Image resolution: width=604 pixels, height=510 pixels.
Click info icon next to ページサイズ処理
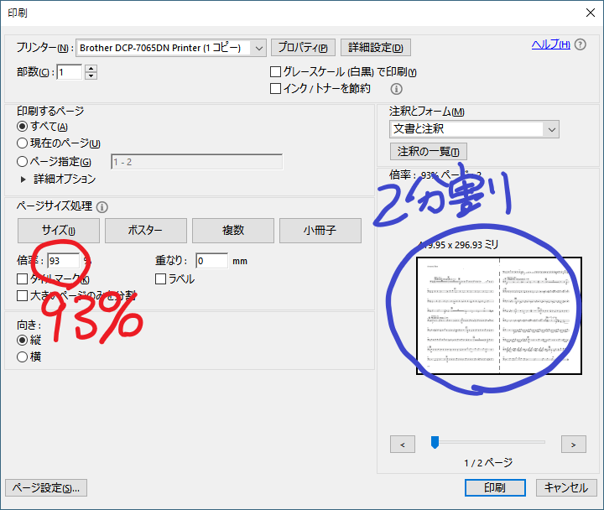pos(102,207)
